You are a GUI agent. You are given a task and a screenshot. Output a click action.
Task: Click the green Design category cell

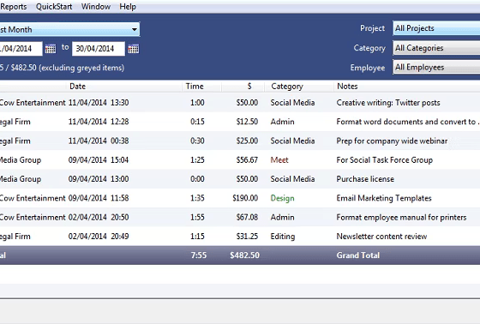(283, 198)
